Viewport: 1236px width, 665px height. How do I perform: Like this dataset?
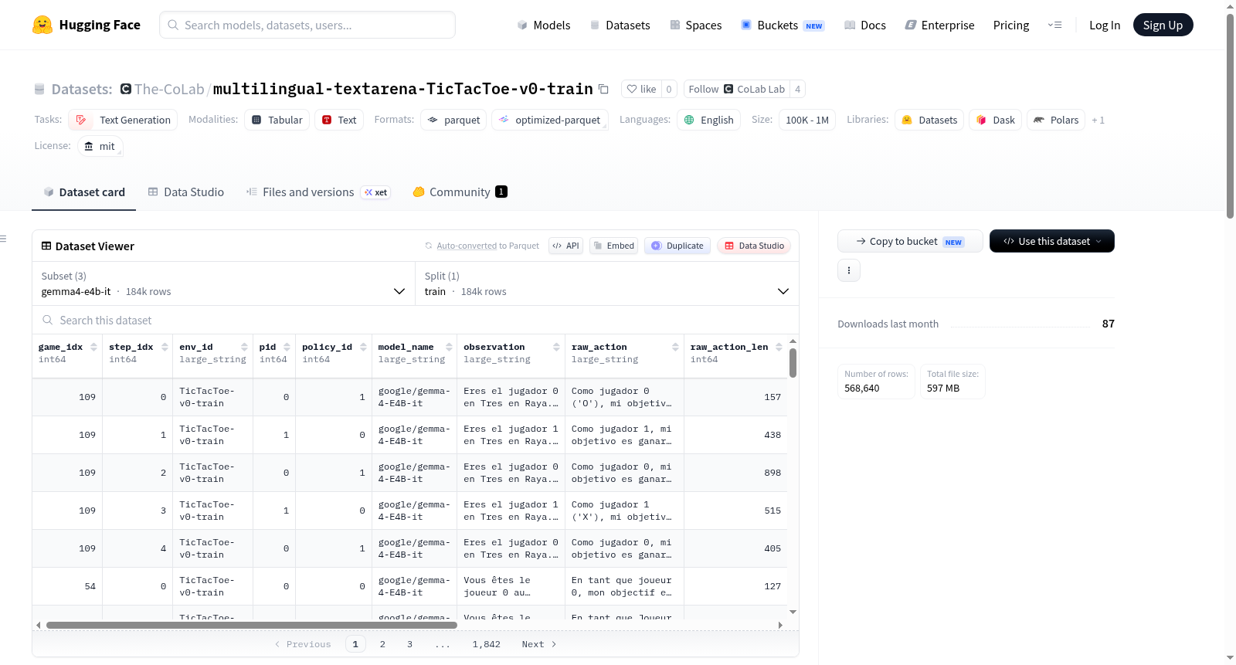click(641, 89)
